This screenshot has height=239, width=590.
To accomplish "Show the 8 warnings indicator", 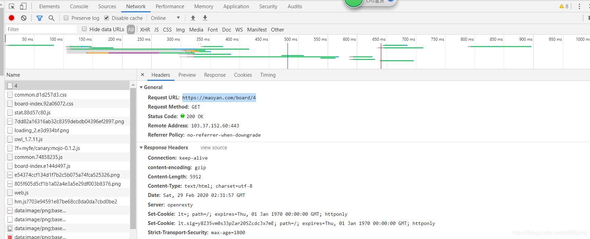I will [564, 6].
